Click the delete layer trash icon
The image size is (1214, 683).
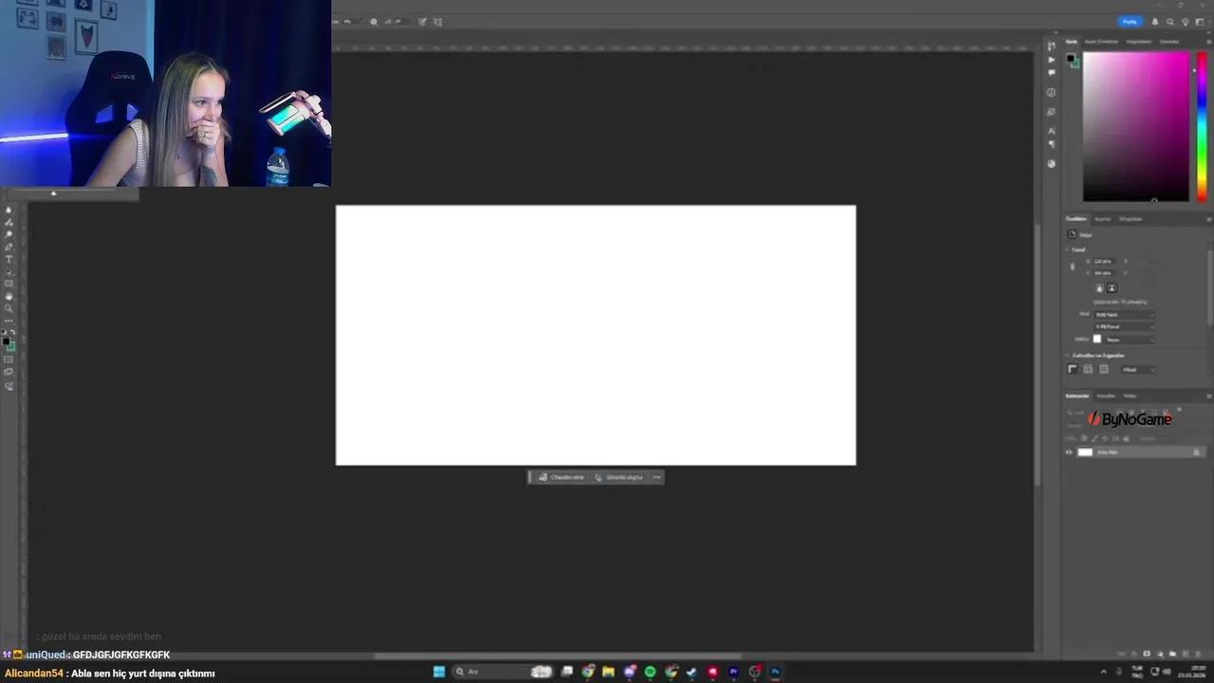[x=1198, y=654]
